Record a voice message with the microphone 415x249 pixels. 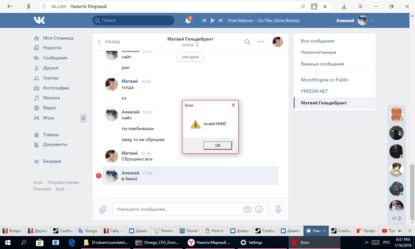278,209
